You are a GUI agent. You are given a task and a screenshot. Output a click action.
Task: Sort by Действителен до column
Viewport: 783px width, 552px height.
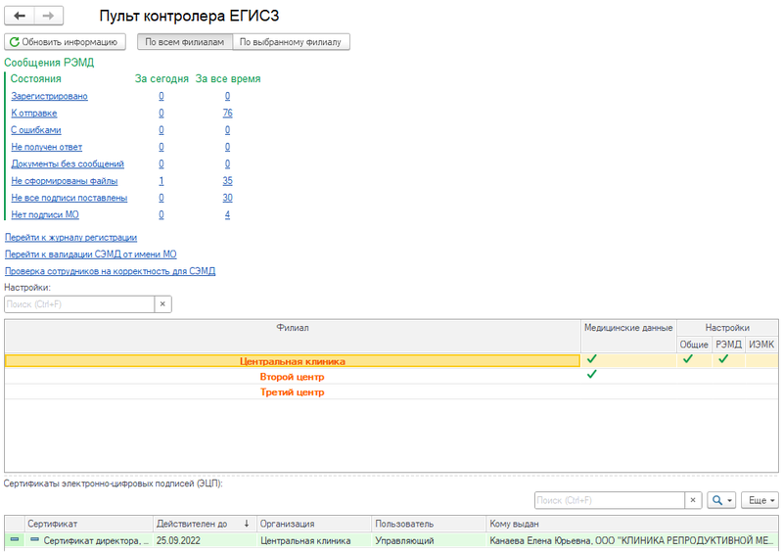click(205, 524)
